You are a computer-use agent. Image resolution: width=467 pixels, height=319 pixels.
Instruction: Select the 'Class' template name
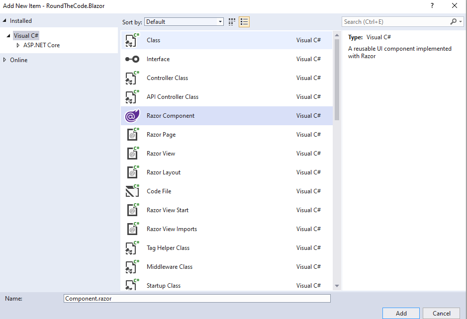point(153,40)
